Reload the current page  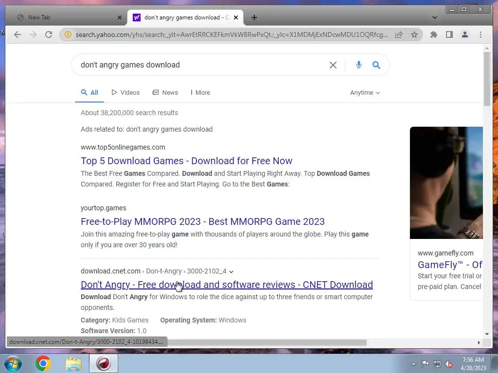(x=49, y=34)
